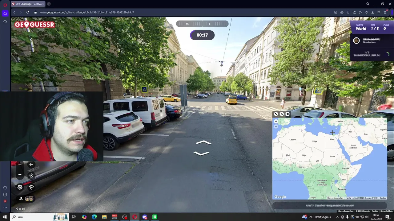Click the GeoGuessr logo

coord(34,25)
